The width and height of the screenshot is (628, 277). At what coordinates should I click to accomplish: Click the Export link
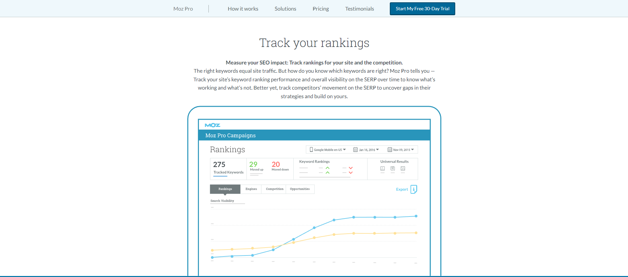[402, 189]
